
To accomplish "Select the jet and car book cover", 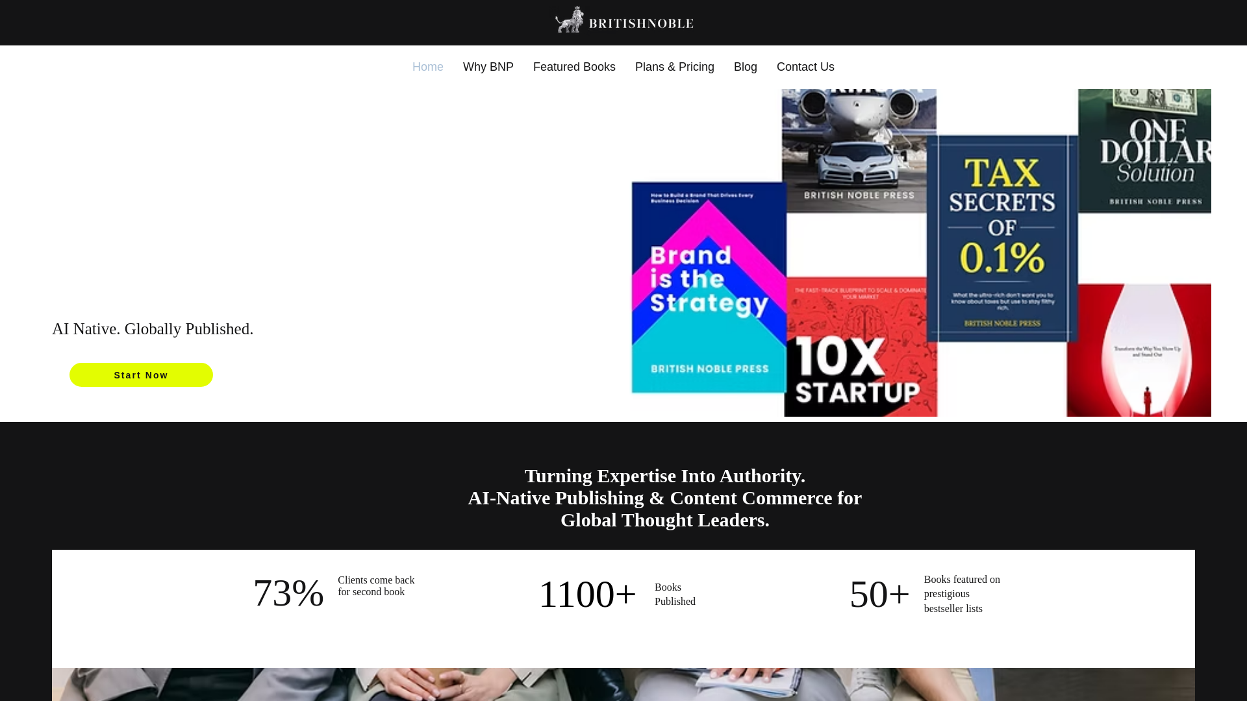I will [x=859, y=151].
